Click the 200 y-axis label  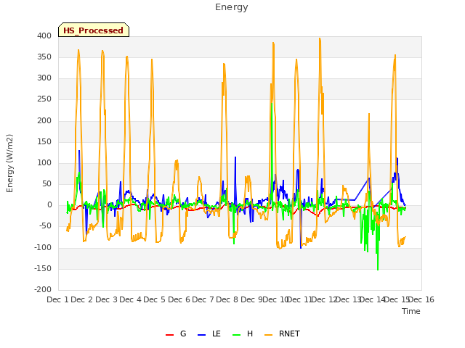[44, 121]
